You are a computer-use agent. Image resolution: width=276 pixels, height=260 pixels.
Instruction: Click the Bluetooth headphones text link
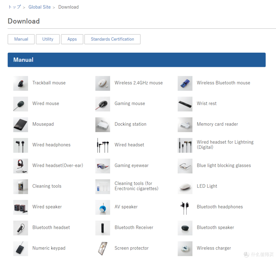point(220,207)
